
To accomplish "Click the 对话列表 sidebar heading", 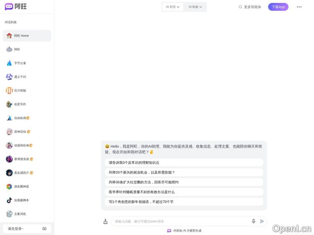I will coord(11,22).
